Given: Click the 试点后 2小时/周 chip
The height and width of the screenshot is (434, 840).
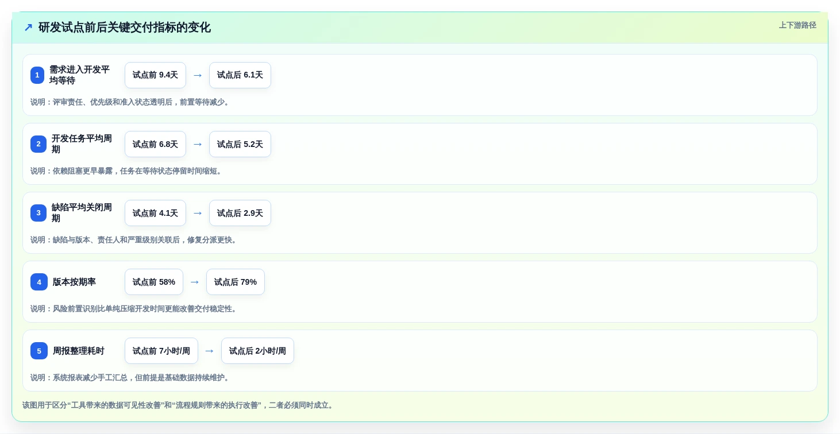Looking at the screenshot, I should 257,351.
